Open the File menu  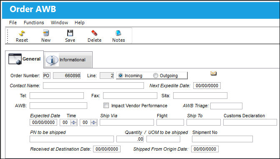pyautogui.click(x=13, y=23)
